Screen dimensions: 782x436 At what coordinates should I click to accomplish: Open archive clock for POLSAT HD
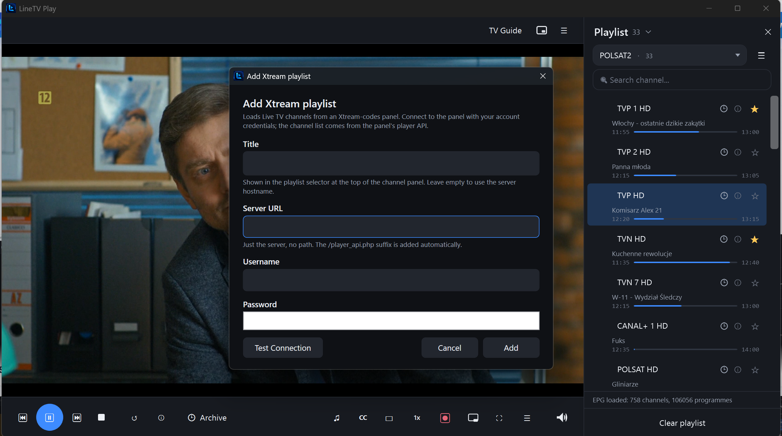click(x=724, y=370)
